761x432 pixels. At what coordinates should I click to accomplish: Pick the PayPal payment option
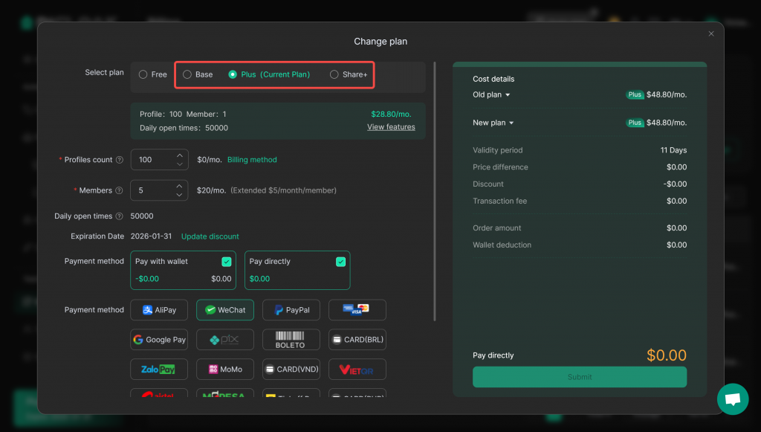click(291, 310)
